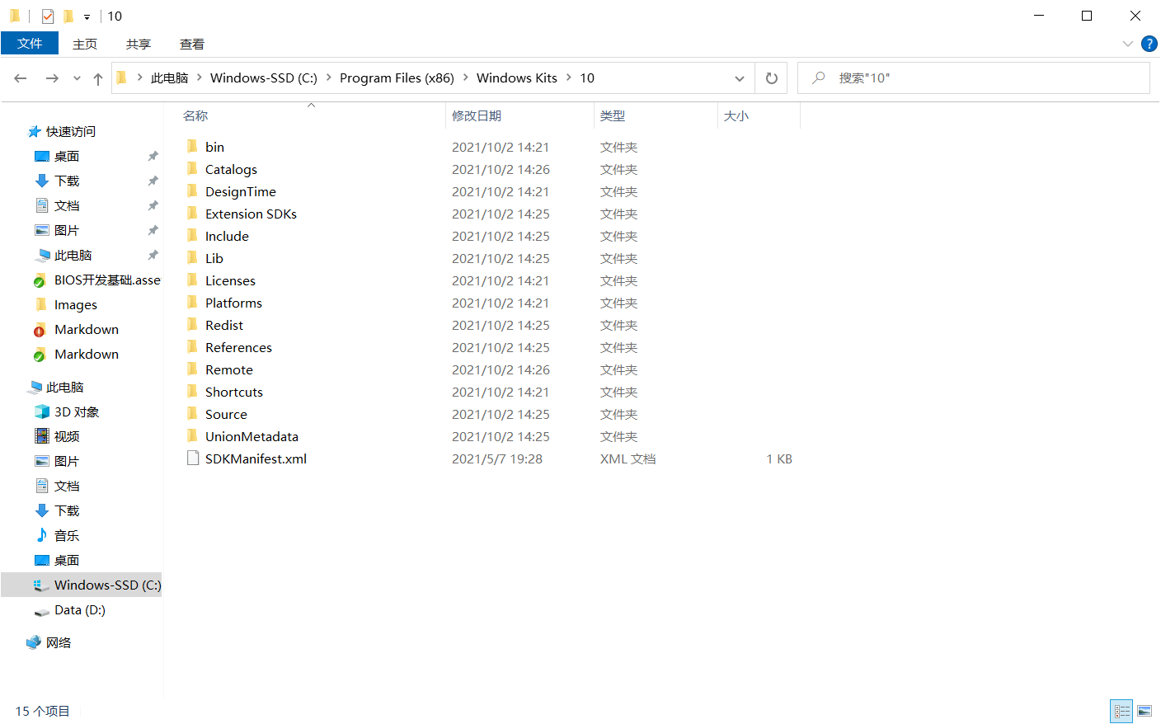
Task: Open the Catalogs folder
Action: 231,169
